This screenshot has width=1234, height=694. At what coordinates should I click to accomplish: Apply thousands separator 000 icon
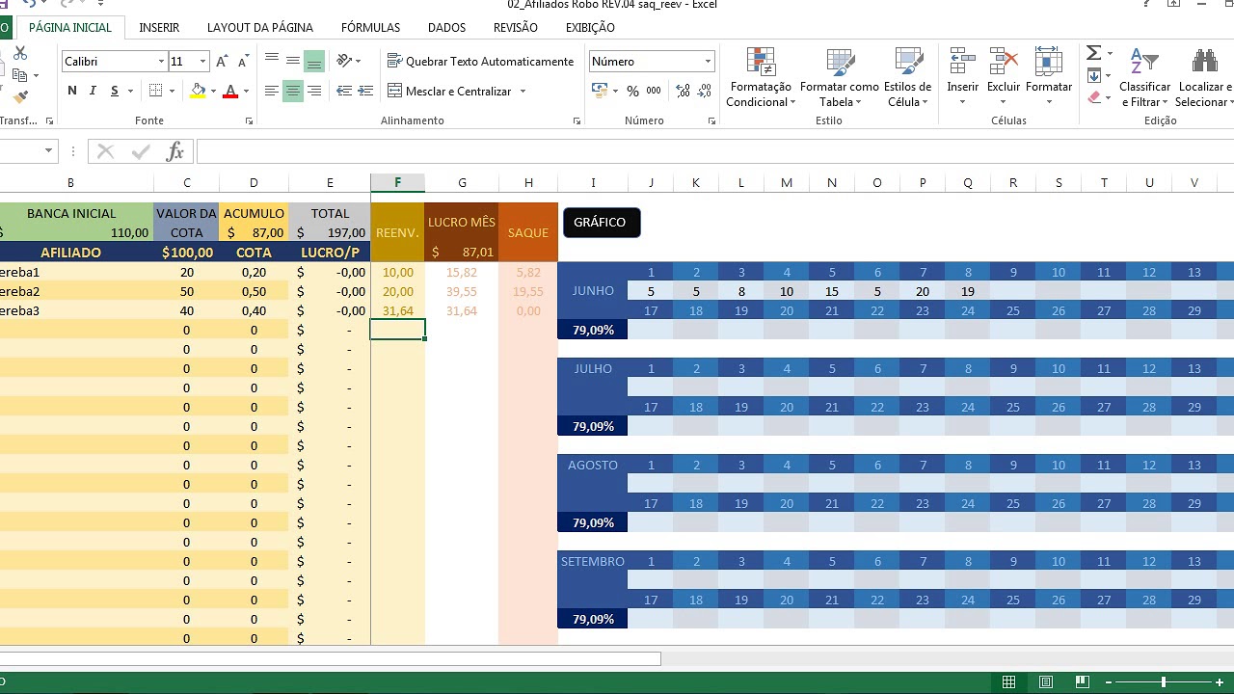click(x=654, y=92)
